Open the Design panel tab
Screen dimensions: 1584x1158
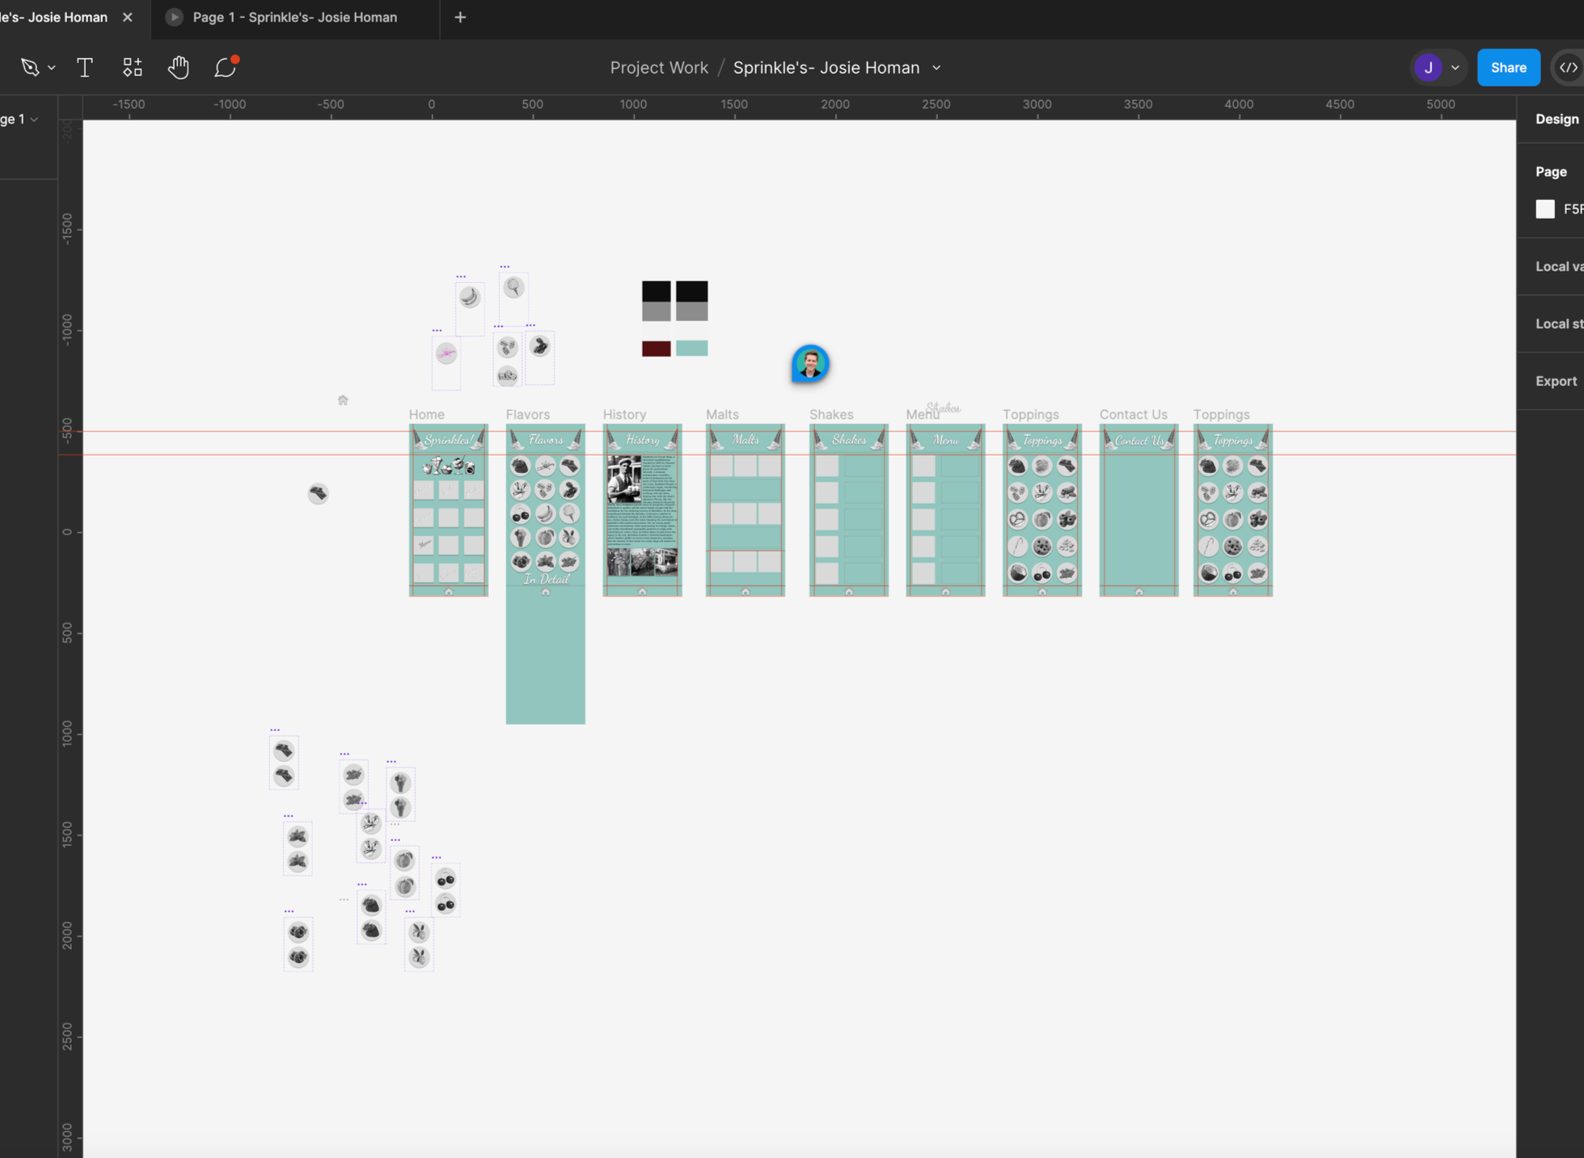pyautogui.click(x=1557, y=119)
